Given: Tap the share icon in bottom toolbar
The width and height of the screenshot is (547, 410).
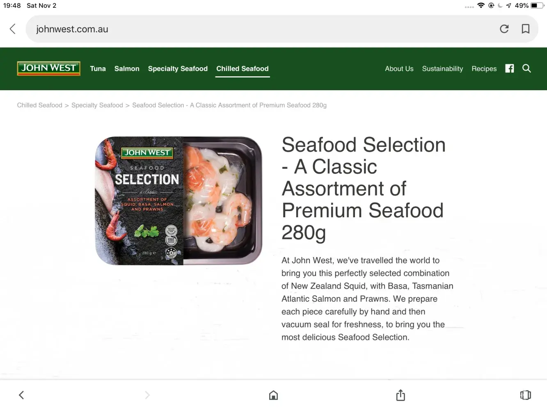Looking at the screenshot, I should click(401, 395).
